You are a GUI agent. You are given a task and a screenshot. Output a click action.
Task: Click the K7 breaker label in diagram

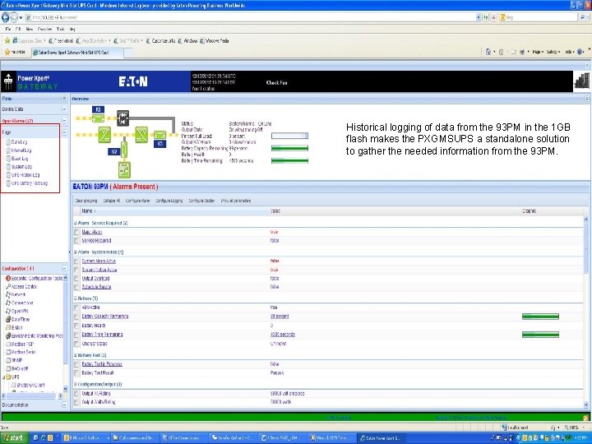[114, 152]
